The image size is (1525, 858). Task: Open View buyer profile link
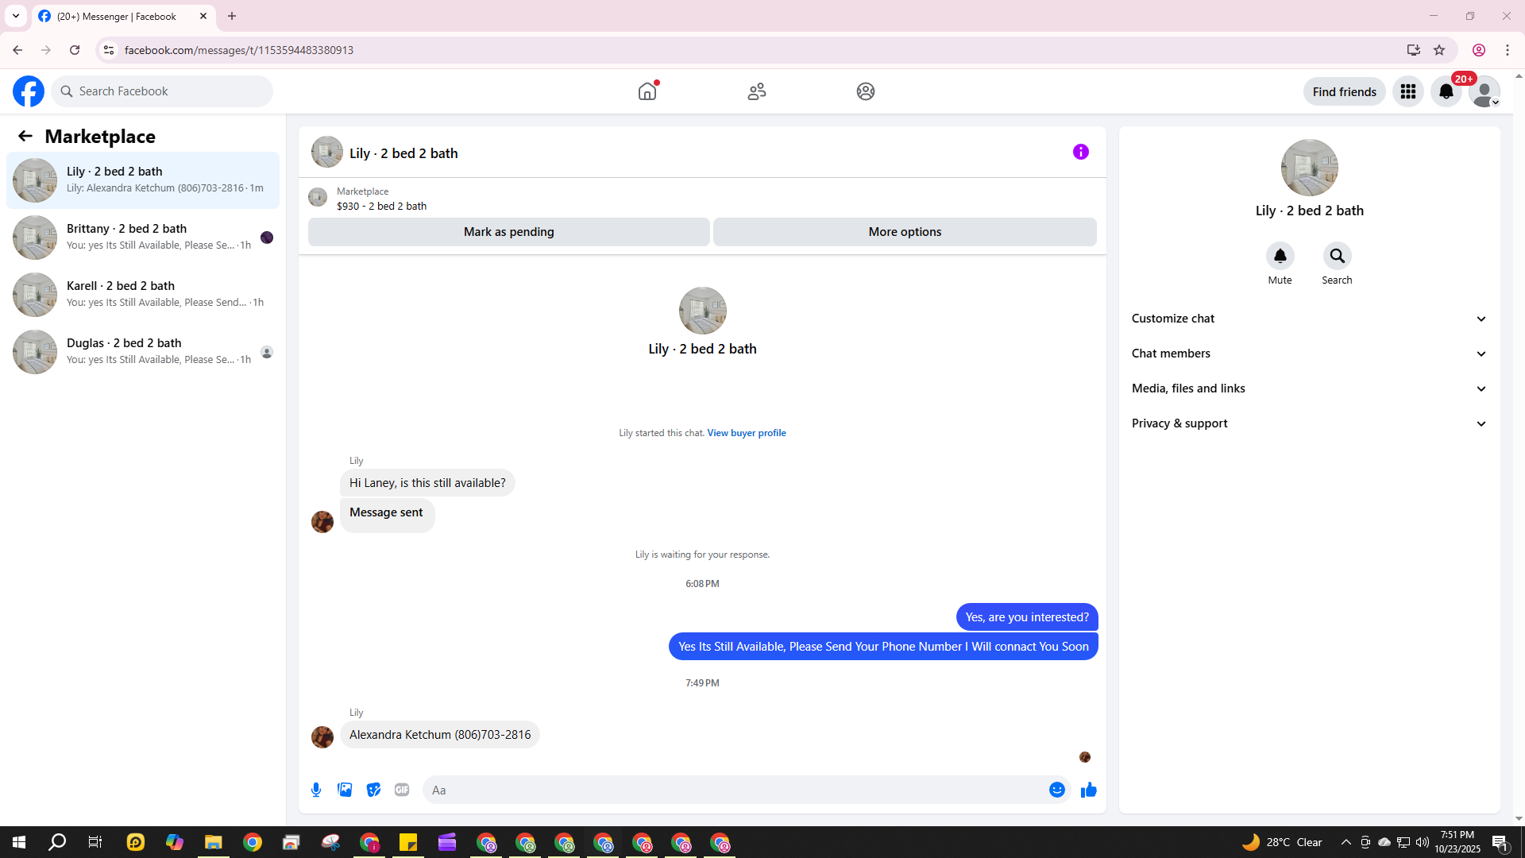[746, 433]
